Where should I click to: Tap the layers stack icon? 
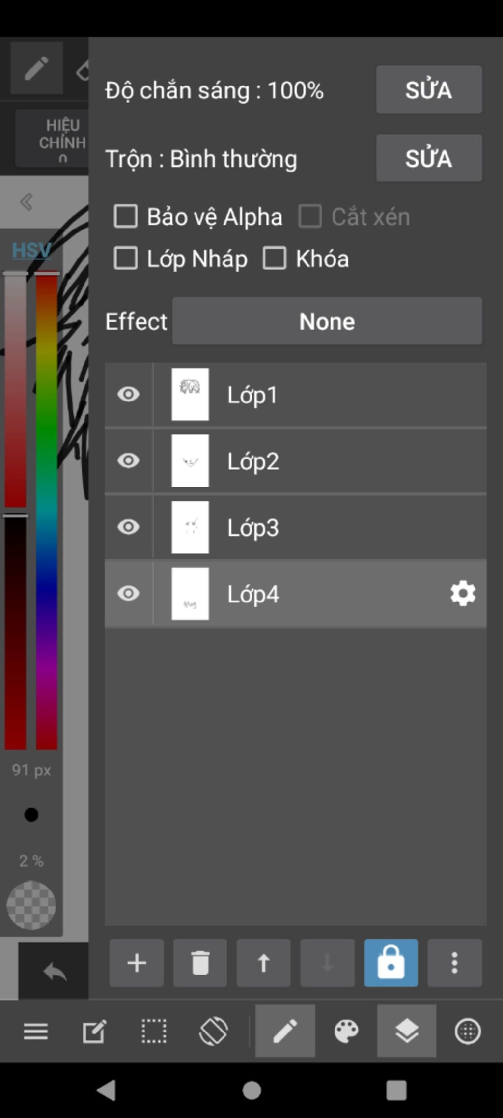(x=407, y=1031)
